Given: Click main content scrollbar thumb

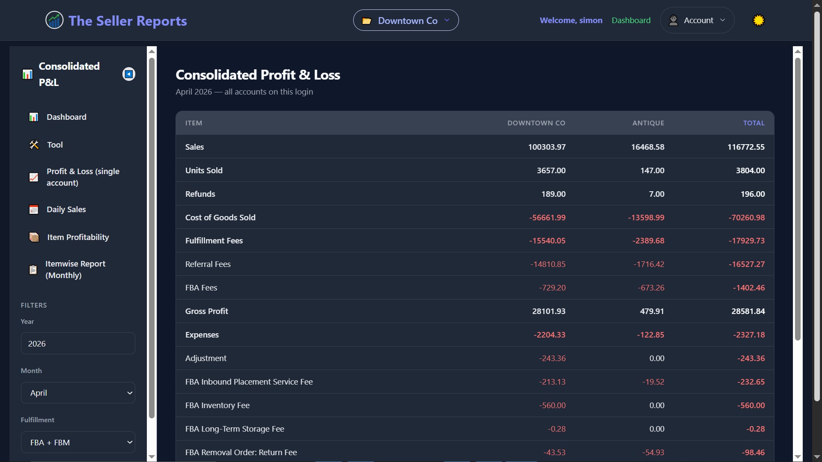Looking at the screenshot, I should pyautogui.click(x=798, y=199).
